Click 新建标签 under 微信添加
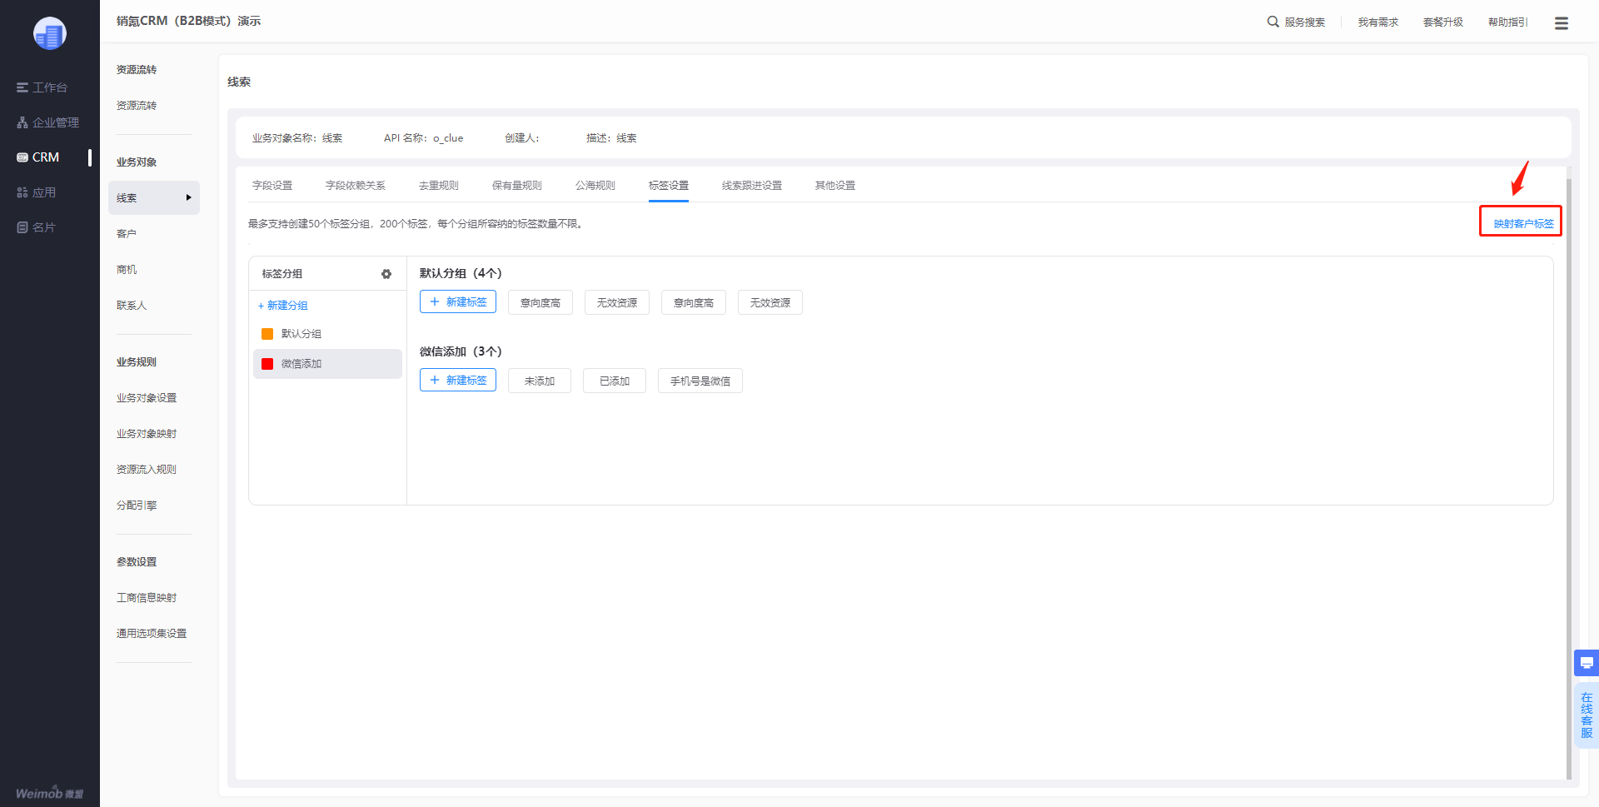The width and height of the screenshot is (1599, 807). (x=458, y=380)
